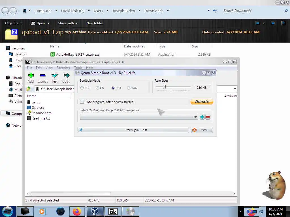Open 7-Zip from the taskbar
This screenshot has width=290, height=217.
click(x=113, y=211)
